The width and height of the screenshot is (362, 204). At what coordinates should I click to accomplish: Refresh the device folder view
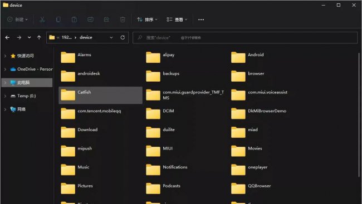tap(123, 37)
